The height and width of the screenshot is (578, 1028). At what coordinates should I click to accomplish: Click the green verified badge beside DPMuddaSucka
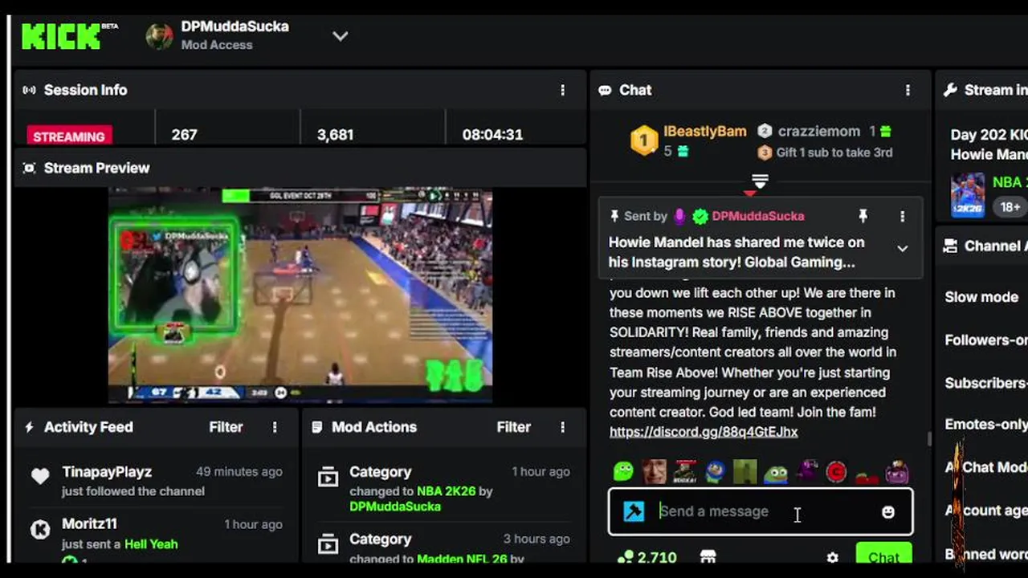pos(700,216)
